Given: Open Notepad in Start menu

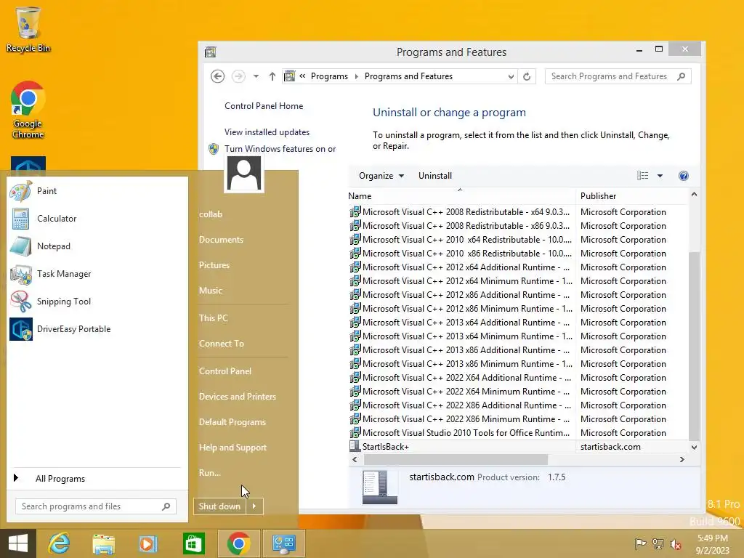Looking at the screenshot, I should click(x=97, y=246).
